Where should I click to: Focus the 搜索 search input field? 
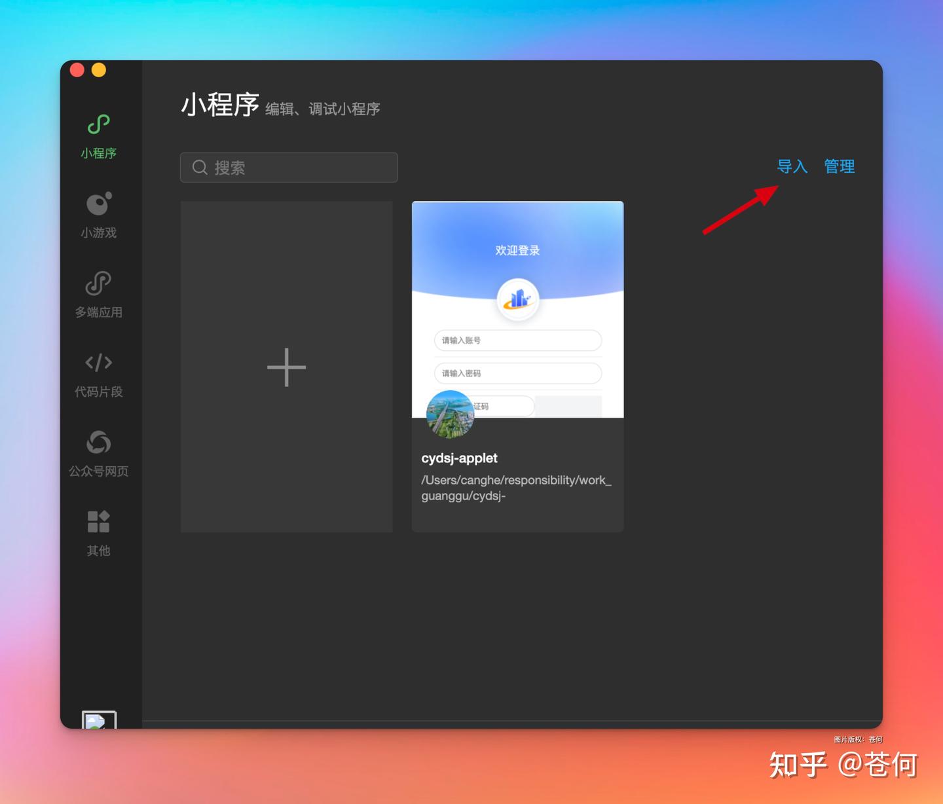(301, 168)
